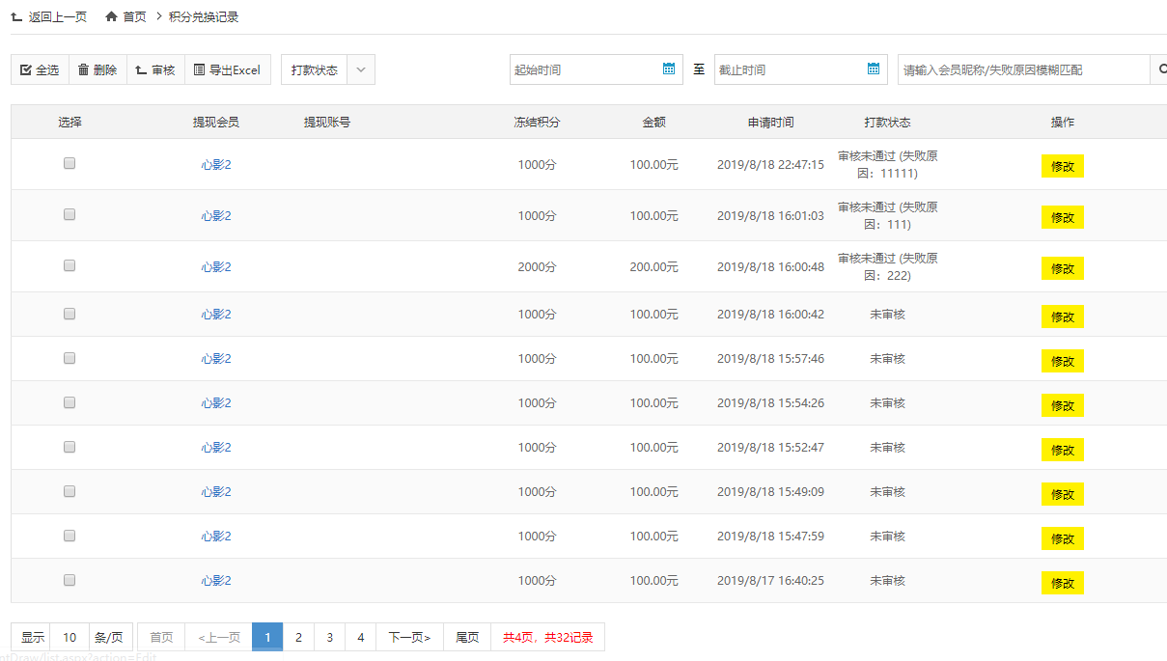Click 下一页 next page button

click(409, 637)
